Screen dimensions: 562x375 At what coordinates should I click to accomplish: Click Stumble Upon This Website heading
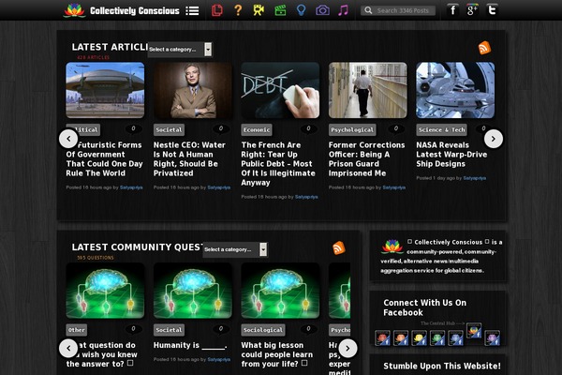click(442, 366)
